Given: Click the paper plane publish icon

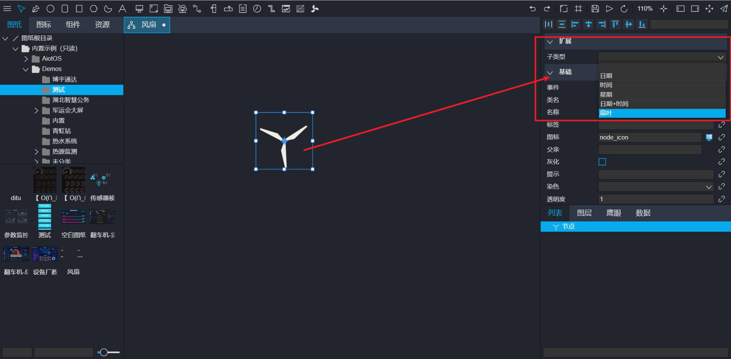Looking at the screenshot, I should 724,9.
